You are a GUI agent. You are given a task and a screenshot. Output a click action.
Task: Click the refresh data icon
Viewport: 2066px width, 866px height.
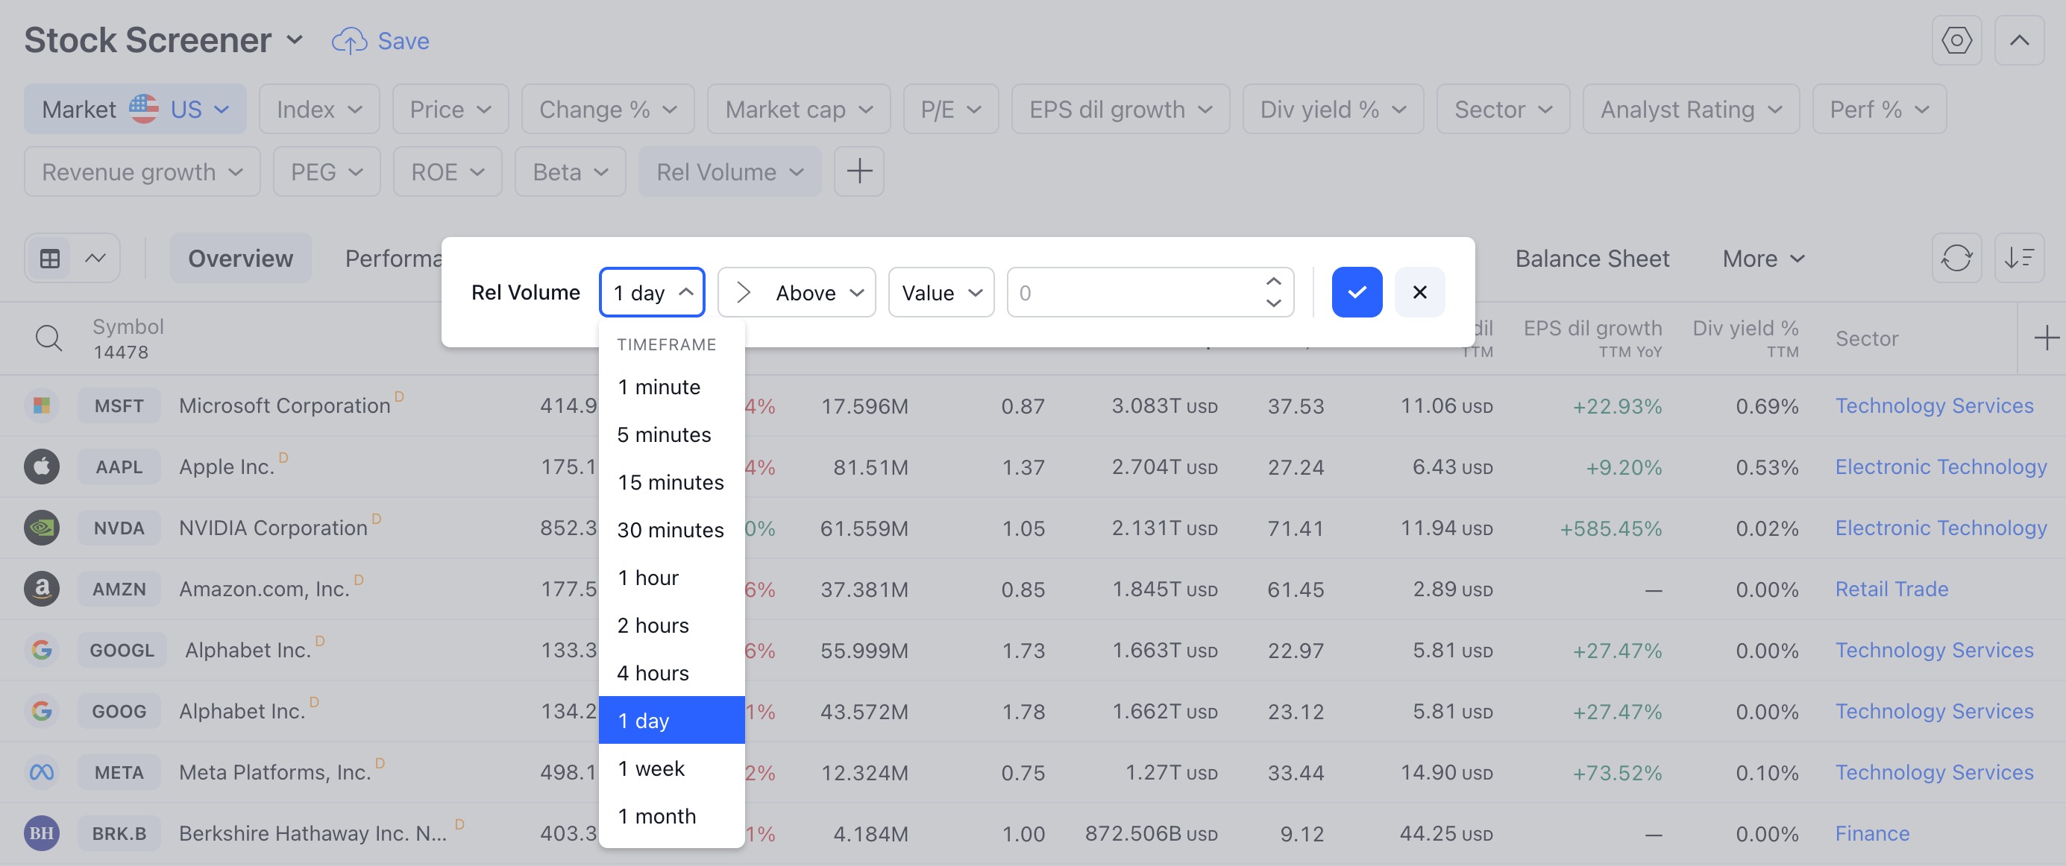[1956, 259]
